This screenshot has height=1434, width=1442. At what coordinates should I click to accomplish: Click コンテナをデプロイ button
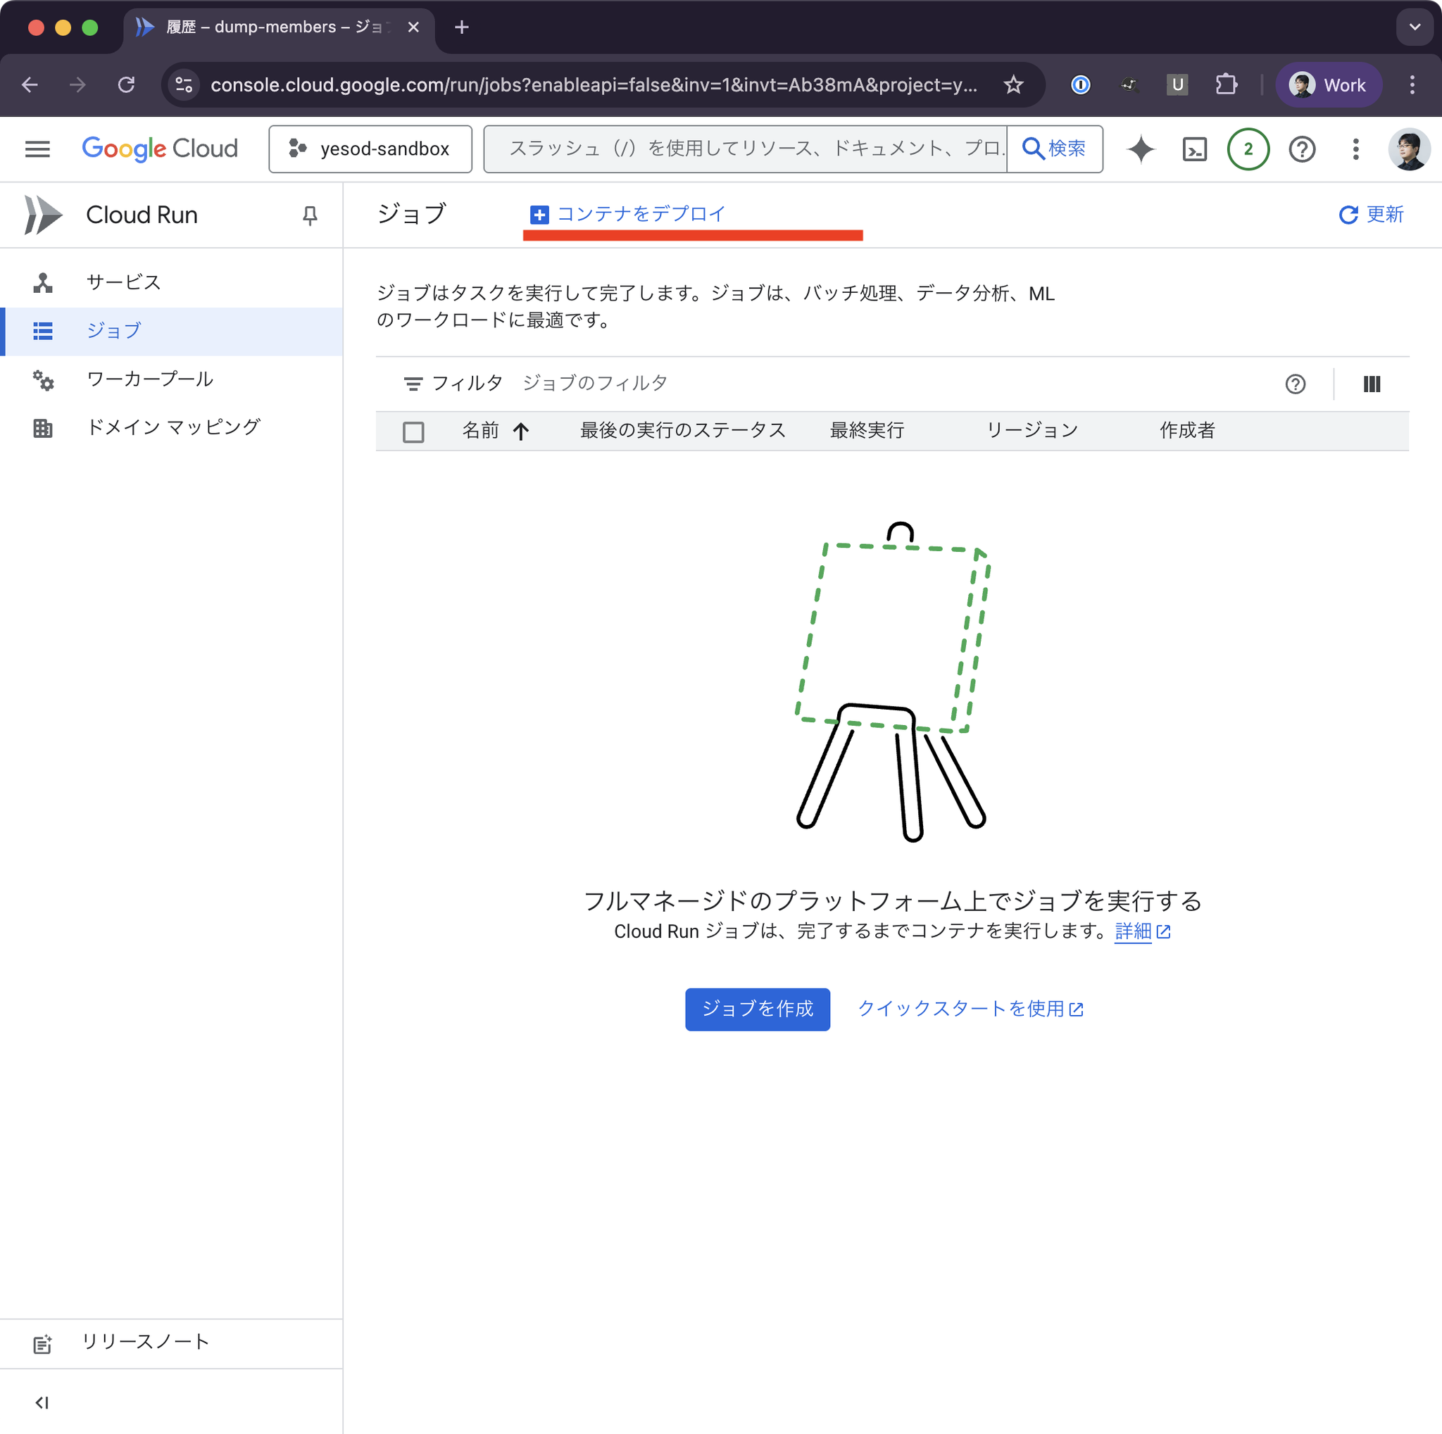point(627,215)
